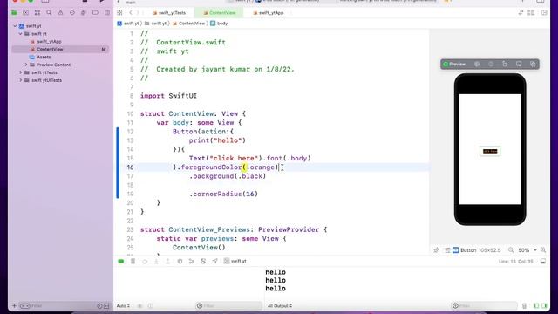Collapse the swift yt project root
This screenshot has width=558, height=314.
pyautogui.click(x=15, y=26)
